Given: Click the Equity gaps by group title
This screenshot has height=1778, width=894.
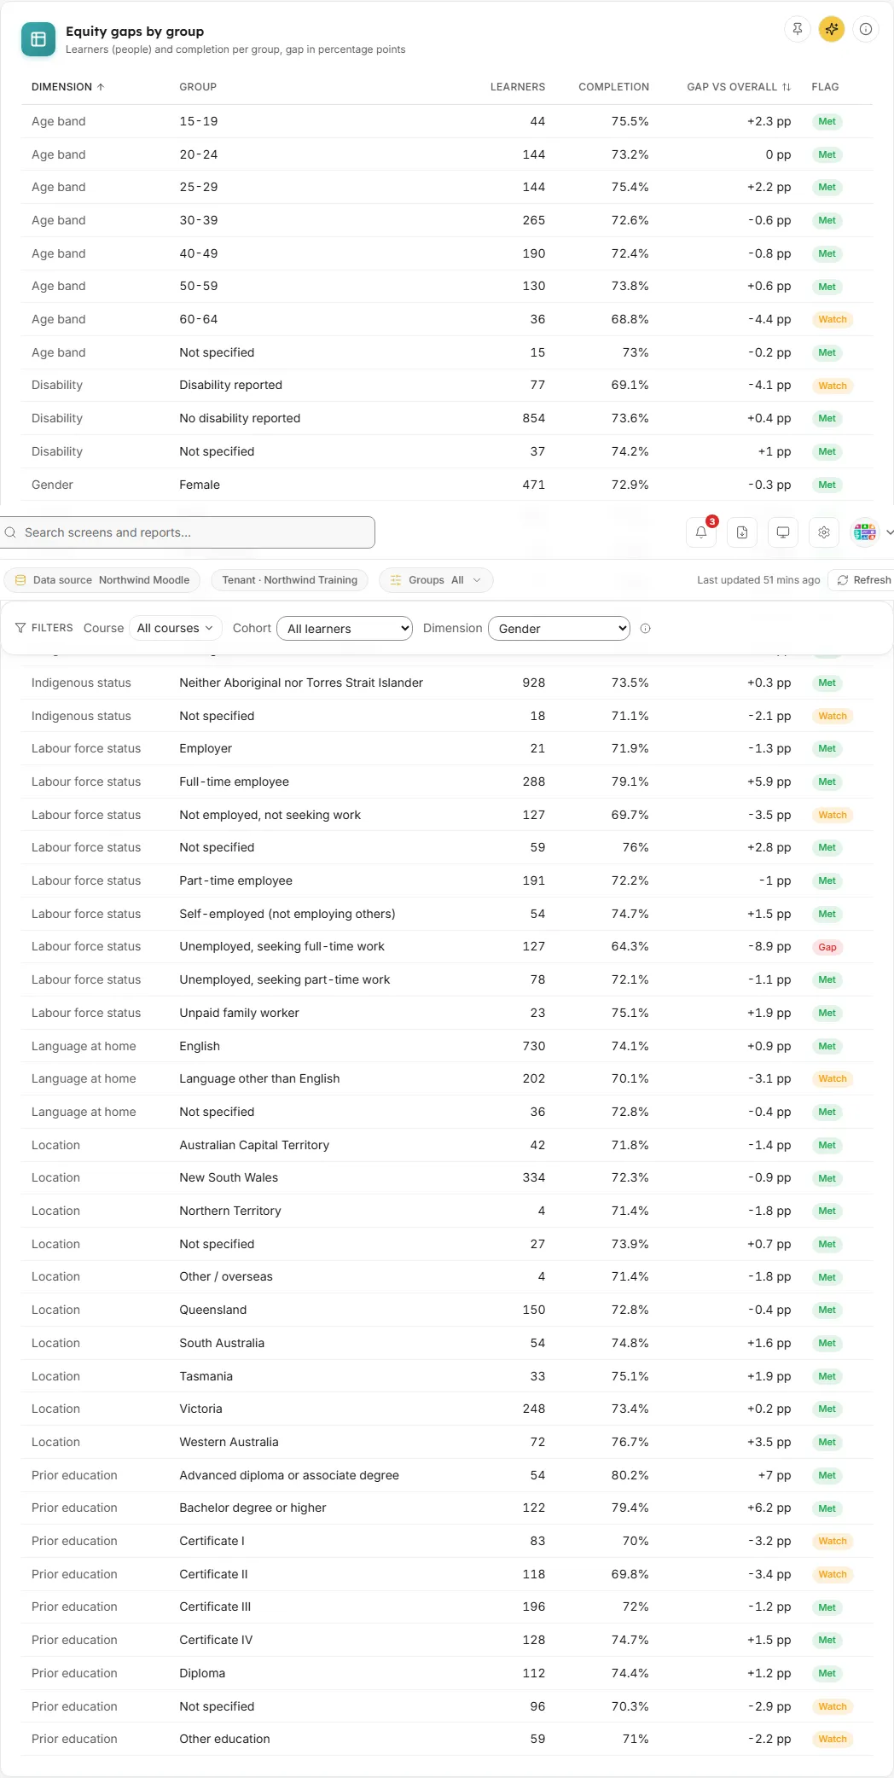Looking at the screenshot, I should (135, 32).
